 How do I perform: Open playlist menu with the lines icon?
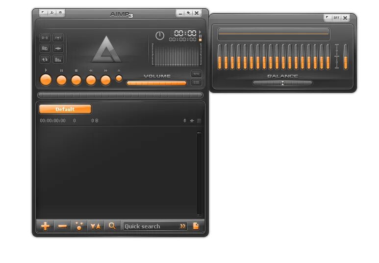tap(199, 121)
